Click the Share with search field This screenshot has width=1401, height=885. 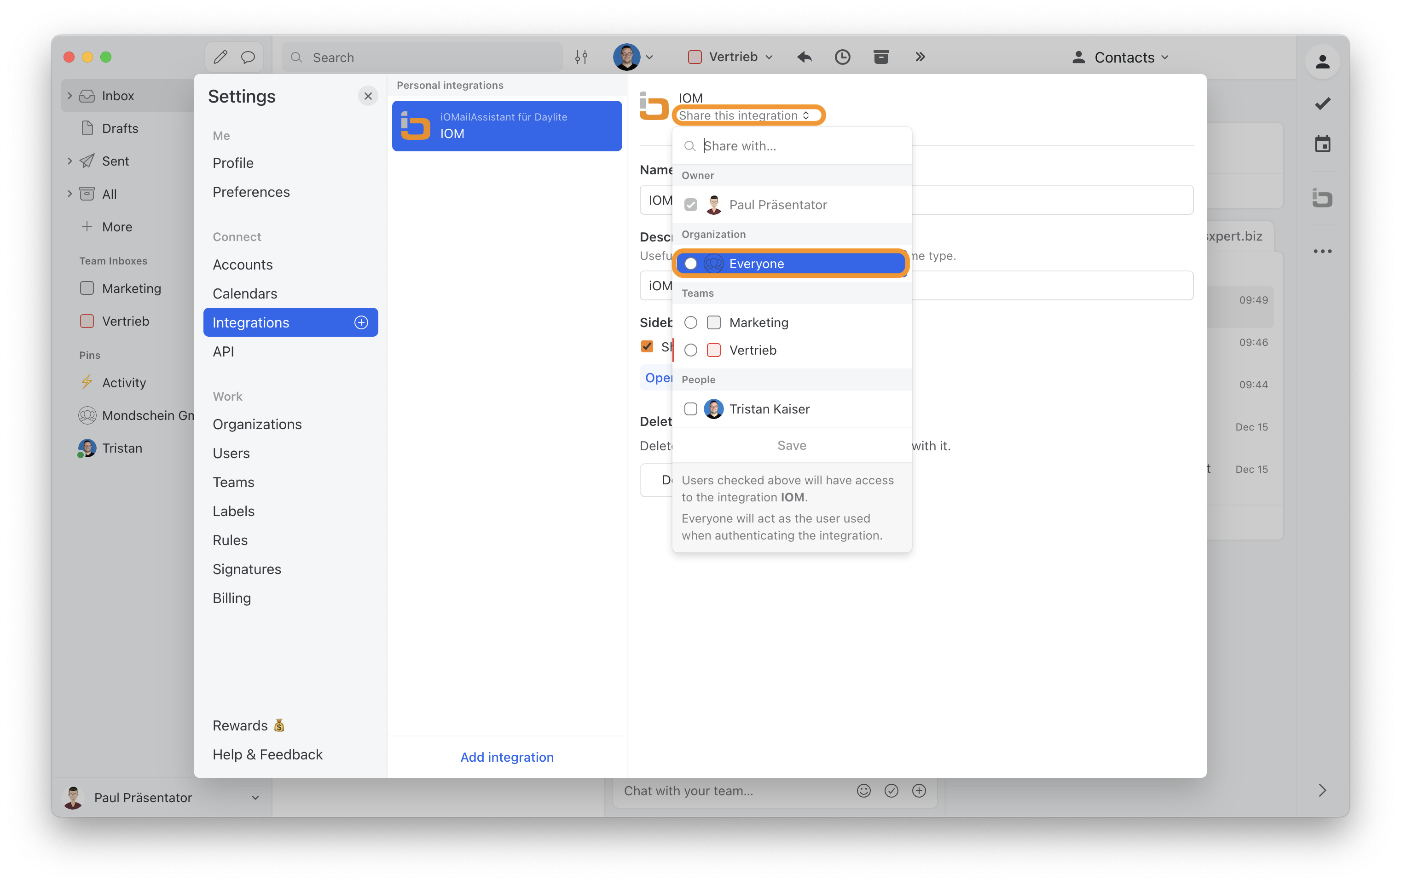tap(792, 146)
